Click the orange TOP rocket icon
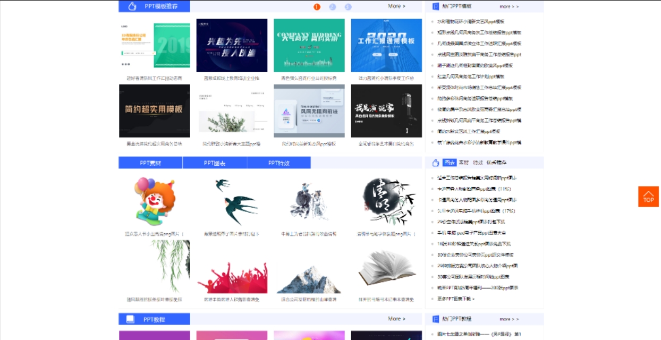661x340 pixels. (x=648, y=196)
